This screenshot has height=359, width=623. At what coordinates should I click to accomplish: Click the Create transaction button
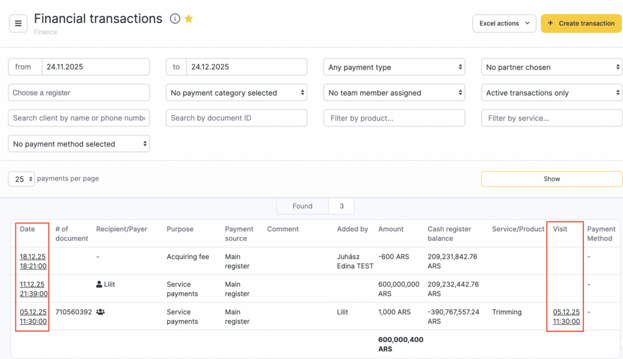pos(580,24)
